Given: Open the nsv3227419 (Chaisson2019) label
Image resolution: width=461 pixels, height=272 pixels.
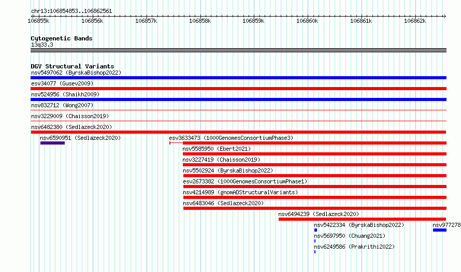Looking at the screenshot, I should (221, 160).
